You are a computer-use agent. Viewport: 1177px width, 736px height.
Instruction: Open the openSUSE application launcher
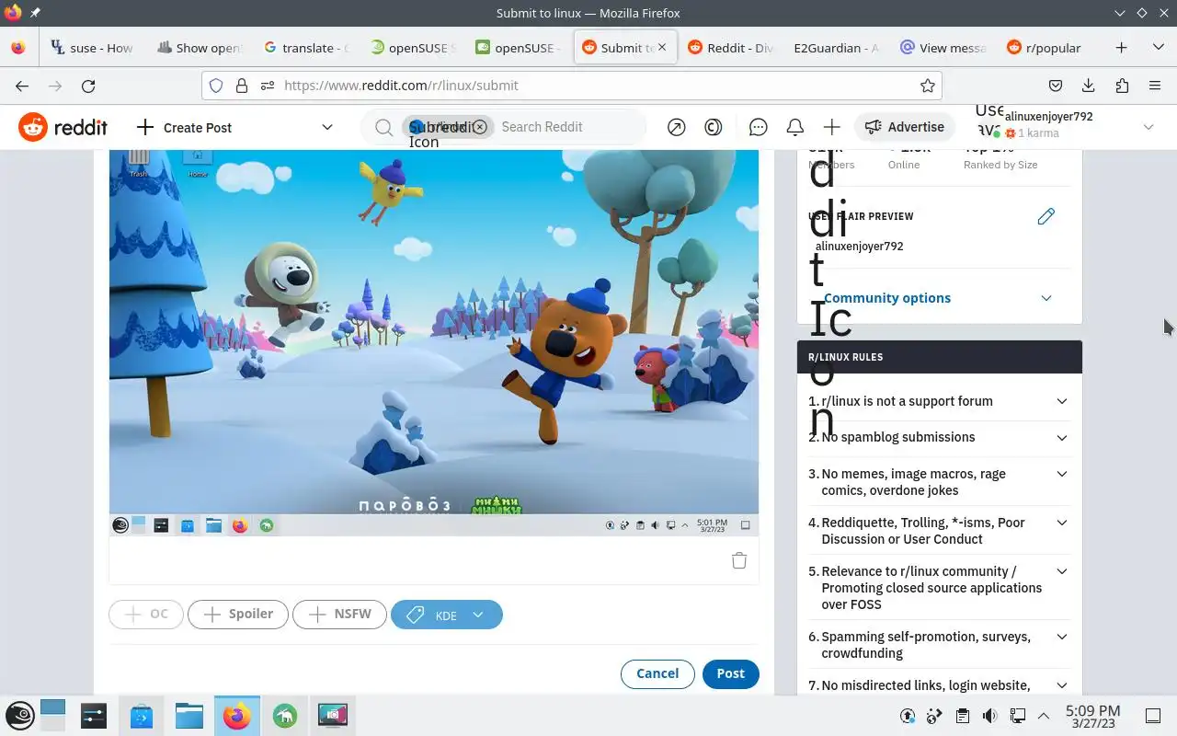coord(20,715)
